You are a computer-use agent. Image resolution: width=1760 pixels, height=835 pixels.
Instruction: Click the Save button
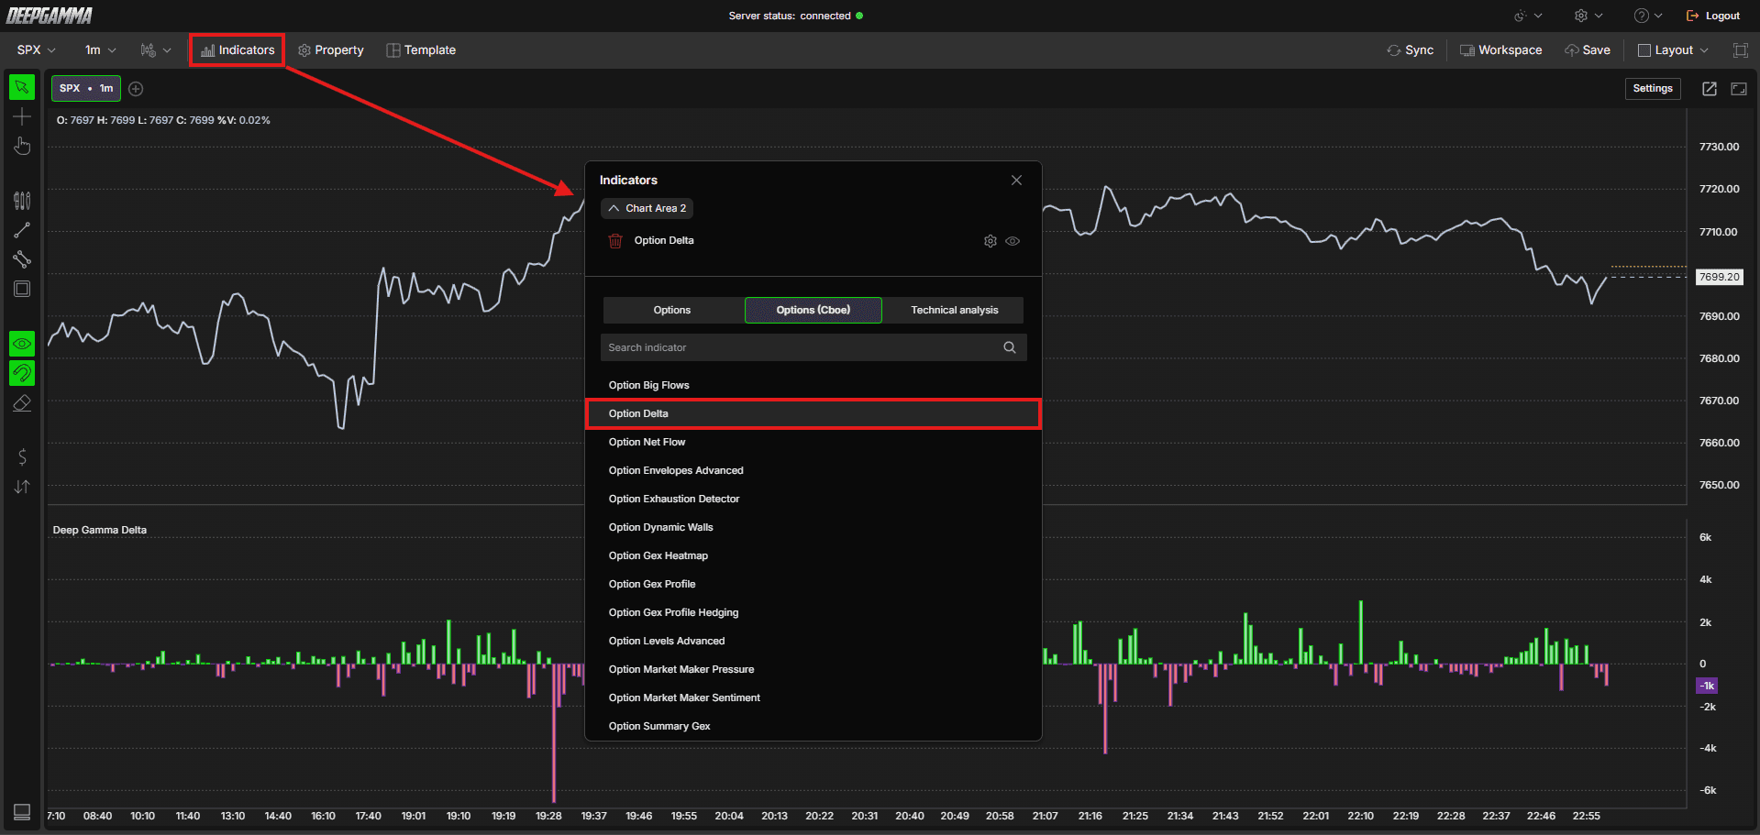pyautogui.click(x=1588, y=50)
